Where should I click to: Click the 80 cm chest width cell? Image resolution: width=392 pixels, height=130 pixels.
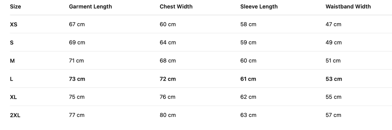(x=168, y=115)
